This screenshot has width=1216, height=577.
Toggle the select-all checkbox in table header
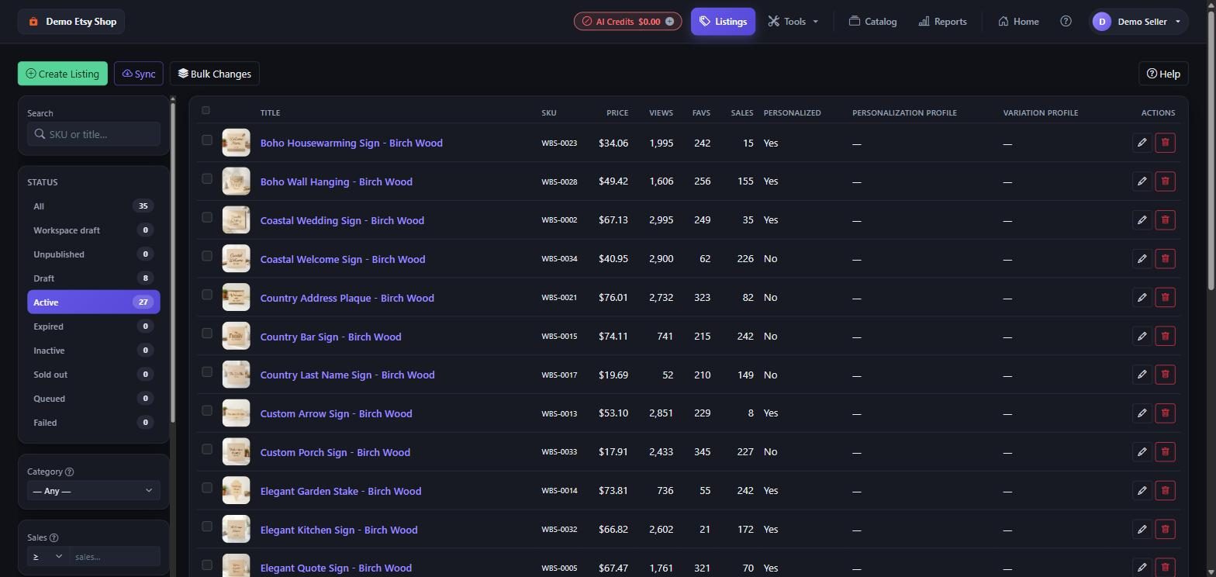point(206,110)
